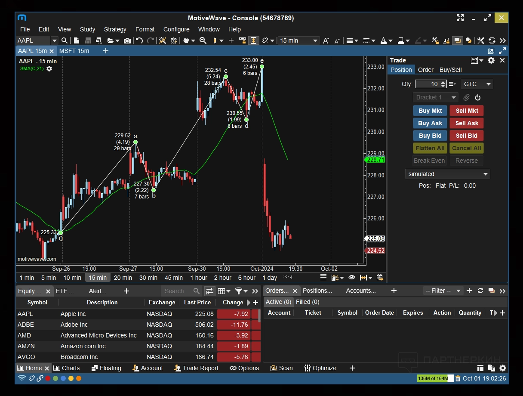This screenshot has width=523, height=396.
Task: Open the Bracket 1 dropdown
Action: point(436,98)
